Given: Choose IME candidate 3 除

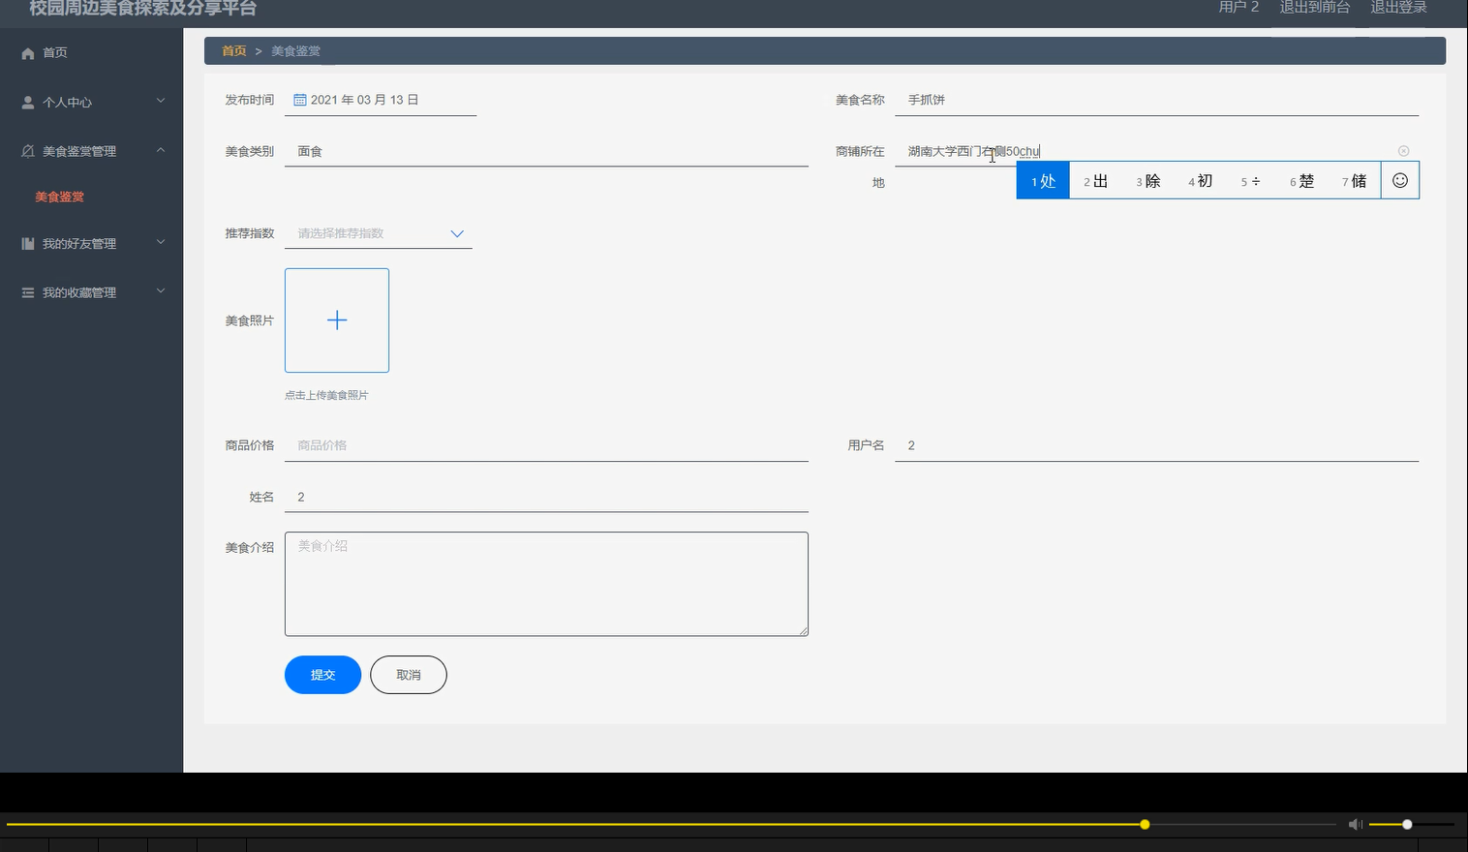Looking at the screenshot, I should point(1147,181).
